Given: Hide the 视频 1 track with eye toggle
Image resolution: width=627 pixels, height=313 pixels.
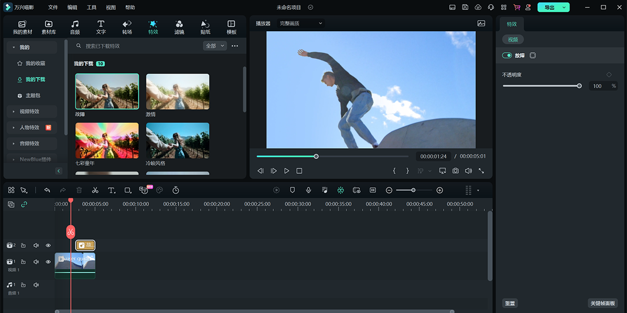Looking at the screenshot, I should pyautogui.click(x=48, y=261).
